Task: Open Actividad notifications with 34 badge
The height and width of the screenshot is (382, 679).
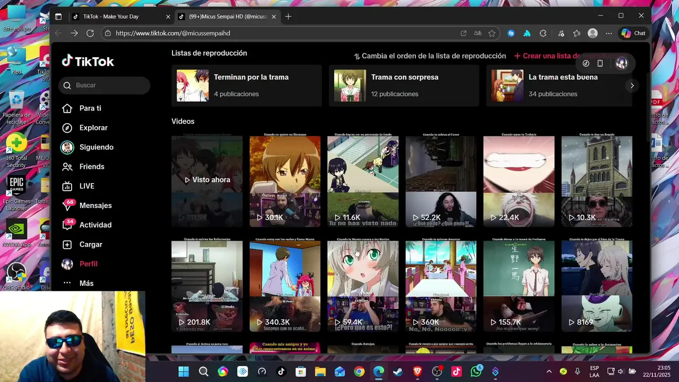Action: coord(86,225)
